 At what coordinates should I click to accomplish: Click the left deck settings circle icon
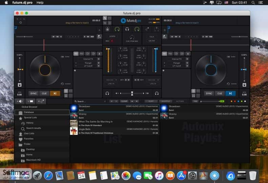(21, 23)
